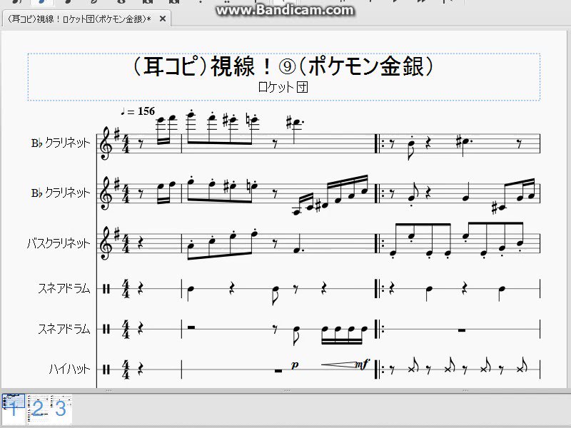Select the topmost B♭ クラリネット staff label
The image size is (571, 428).
pyautogui.click(x=61, y=143)
